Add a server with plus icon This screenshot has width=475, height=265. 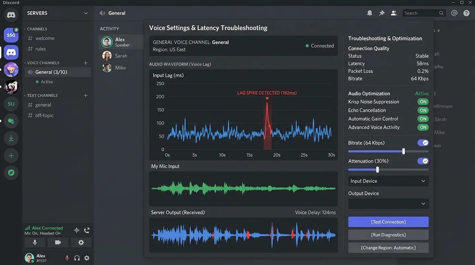click(11, 156)
